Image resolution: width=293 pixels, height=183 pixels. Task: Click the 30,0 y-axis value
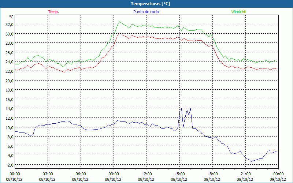point(10,34)
